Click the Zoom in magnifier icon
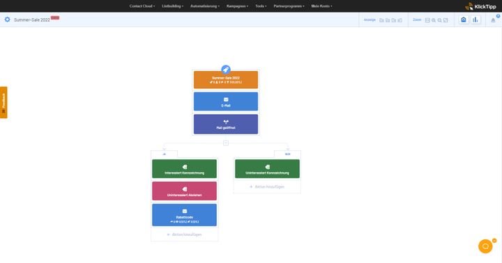Viewport: 502px width, 263px height. point(434,20)
